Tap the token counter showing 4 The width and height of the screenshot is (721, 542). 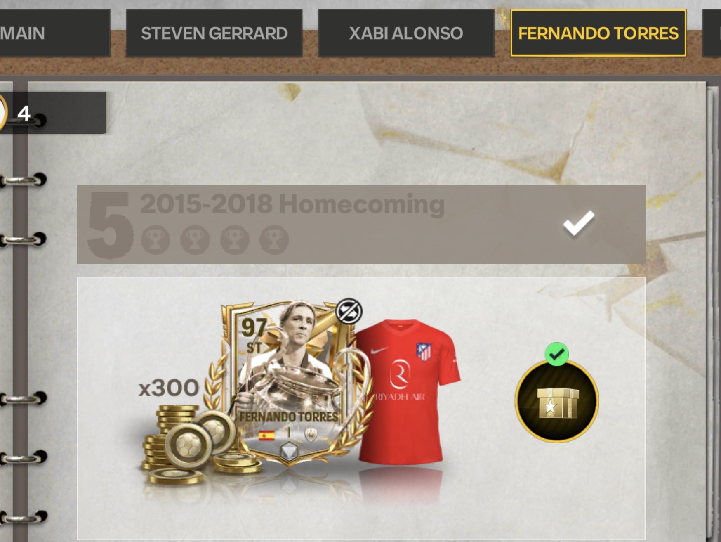tap(53, 113)
